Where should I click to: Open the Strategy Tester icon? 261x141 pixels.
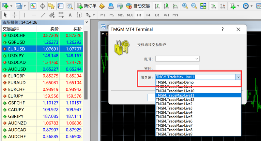click(69, 6)
